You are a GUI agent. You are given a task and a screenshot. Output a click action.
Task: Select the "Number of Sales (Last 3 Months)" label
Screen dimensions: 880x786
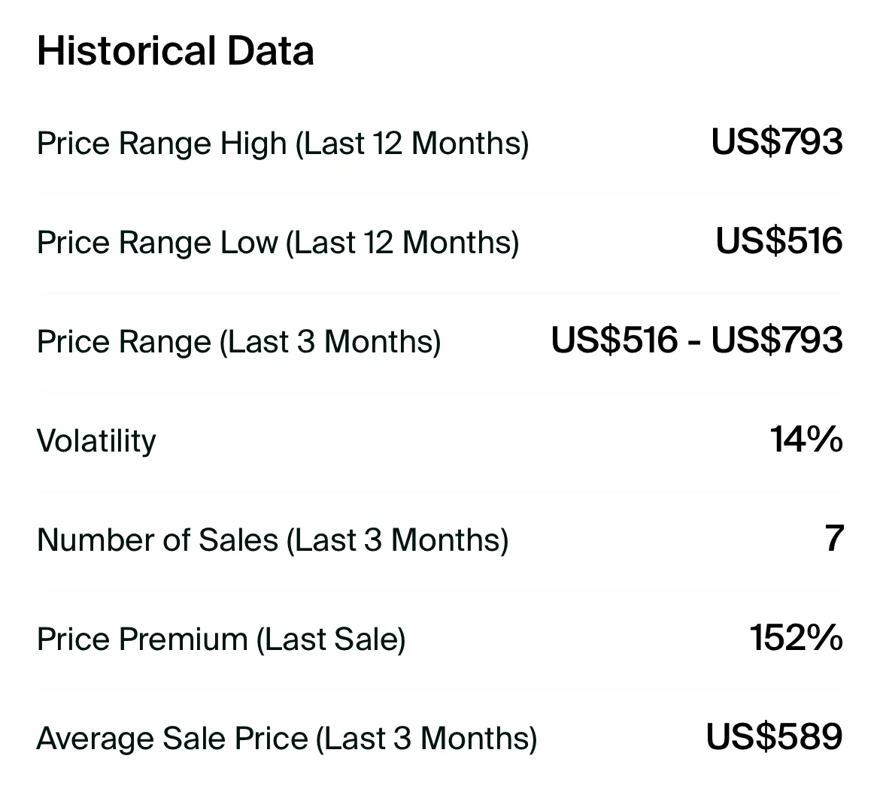pos(272,540)
